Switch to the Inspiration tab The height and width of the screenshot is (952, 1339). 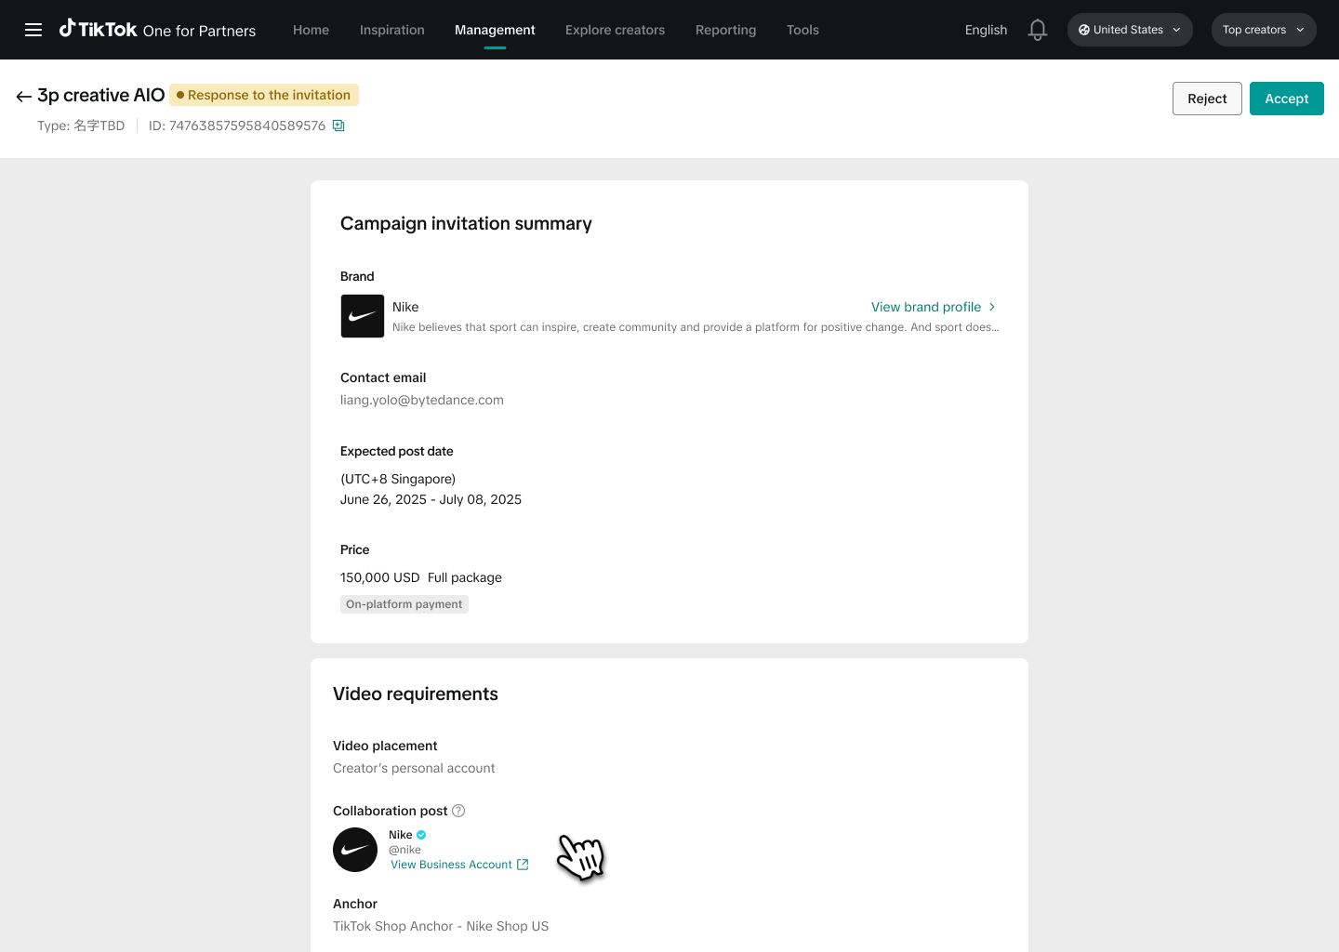pyautogui.click(x=391, y=30)
